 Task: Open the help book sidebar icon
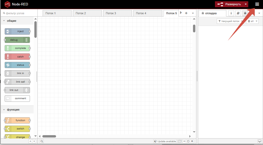(238, 13)
